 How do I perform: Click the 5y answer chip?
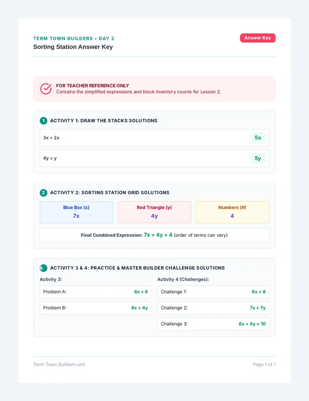point(258,158)
